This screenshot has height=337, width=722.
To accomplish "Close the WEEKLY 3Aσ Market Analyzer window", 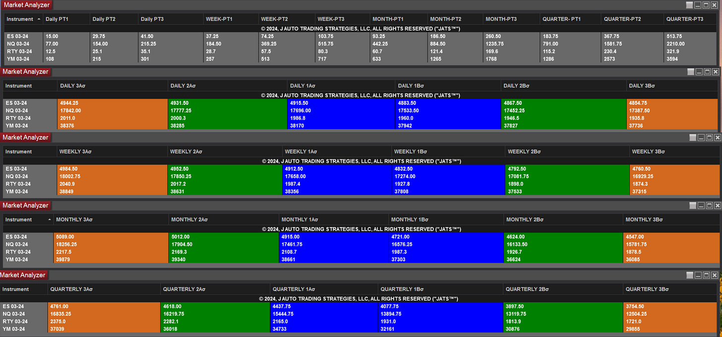I will [x=717, y=138].
